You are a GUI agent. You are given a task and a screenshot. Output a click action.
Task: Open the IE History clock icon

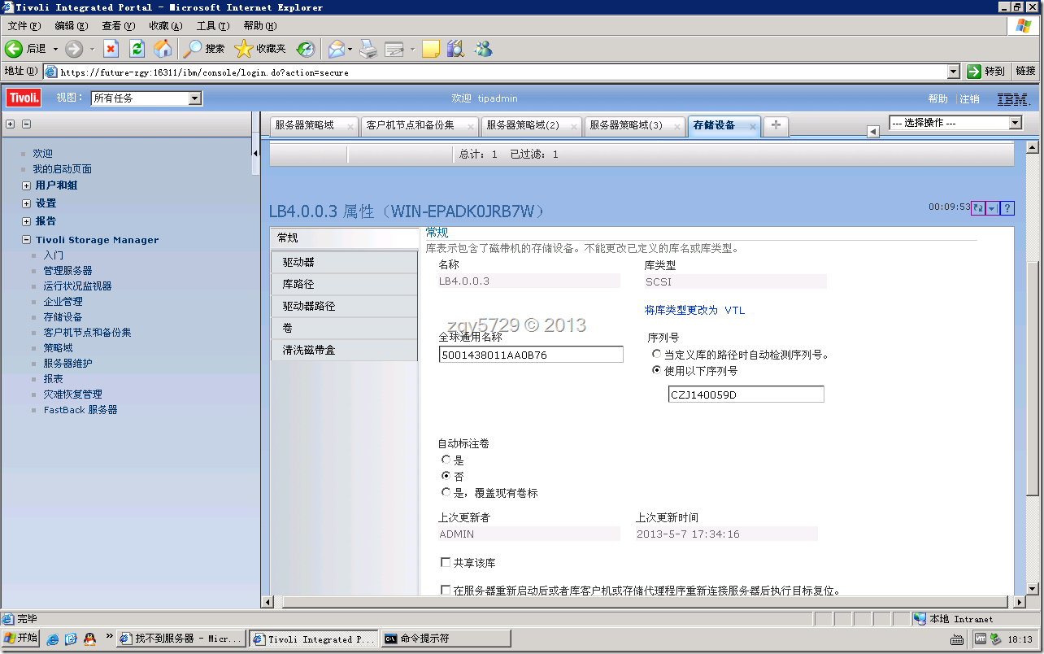click(x=305, y=49)
